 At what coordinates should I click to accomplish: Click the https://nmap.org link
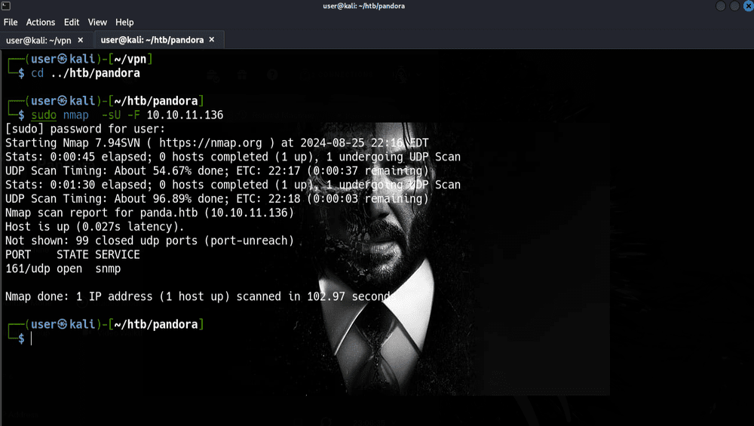pyautogui.click(x=210, y=143)
